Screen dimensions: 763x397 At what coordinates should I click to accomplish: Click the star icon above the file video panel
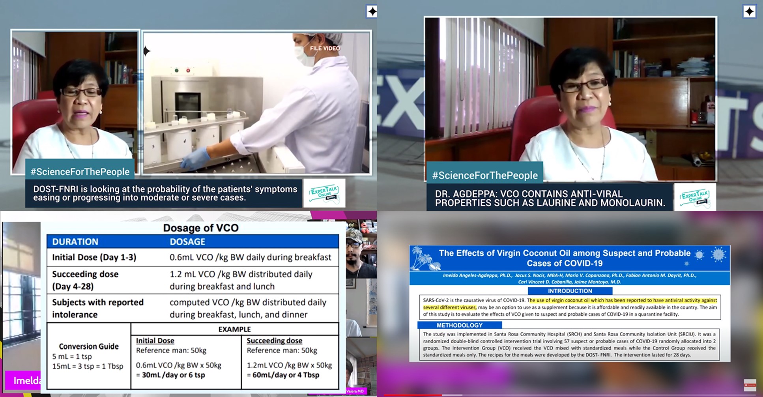point(372,12)
